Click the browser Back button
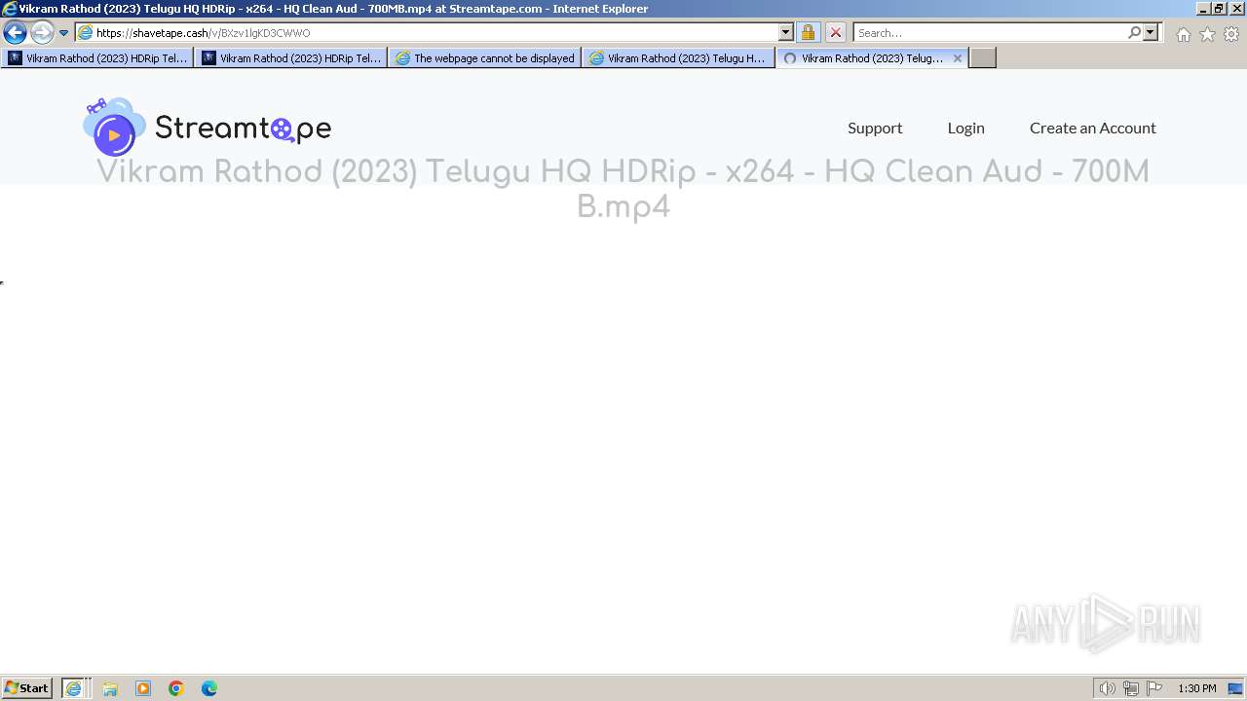Viewport: 1247px width, 701px height. click(x=15, y=32)
